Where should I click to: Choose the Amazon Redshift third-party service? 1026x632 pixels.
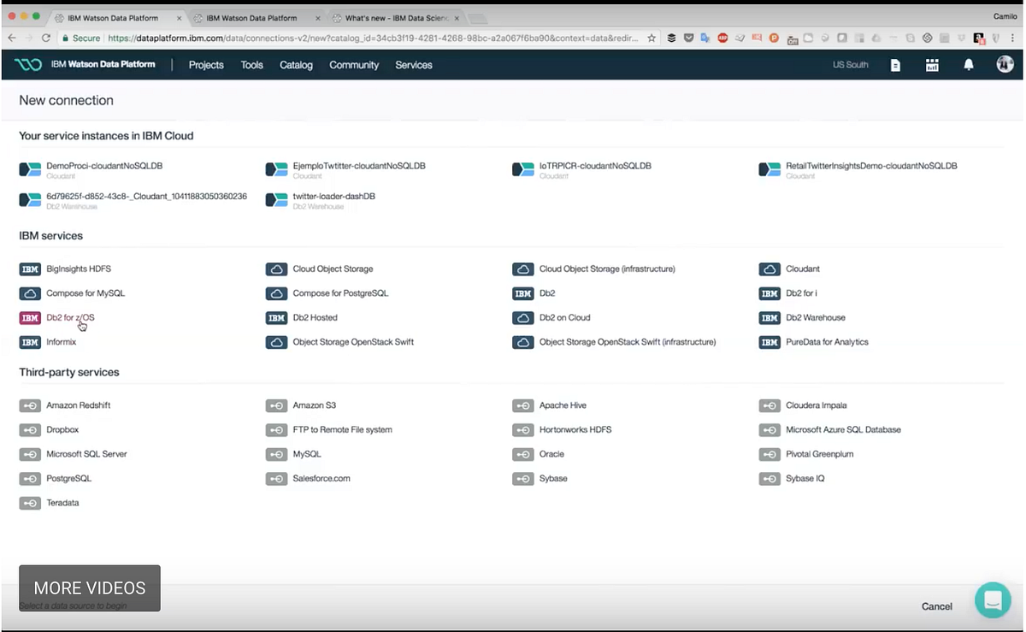click(78, 405)
